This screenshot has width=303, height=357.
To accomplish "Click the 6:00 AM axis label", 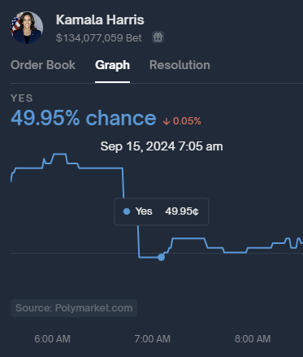I will click(x=52, y=339).
